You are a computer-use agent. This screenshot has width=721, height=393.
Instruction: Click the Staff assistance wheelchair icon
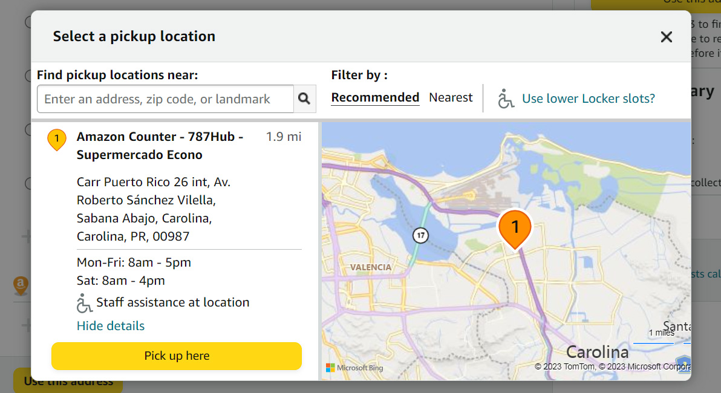(x=84, y=303)
